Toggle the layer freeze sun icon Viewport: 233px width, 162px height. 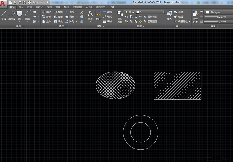(130, 12)
